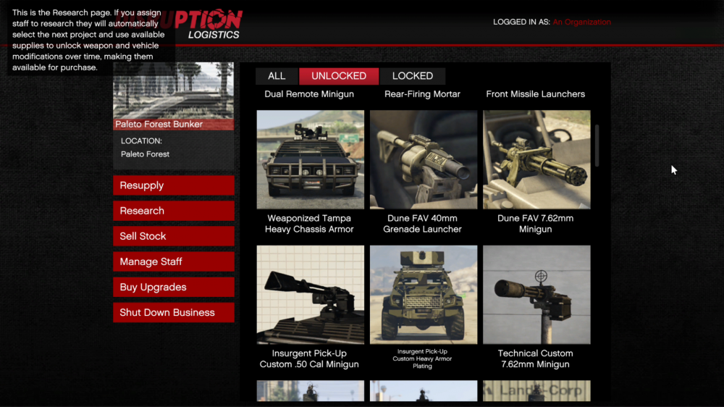Click the 'Dune FAV 40mm Grenade Launcher' caption
The width and height of the screenshot is (724, 407).
423,224
